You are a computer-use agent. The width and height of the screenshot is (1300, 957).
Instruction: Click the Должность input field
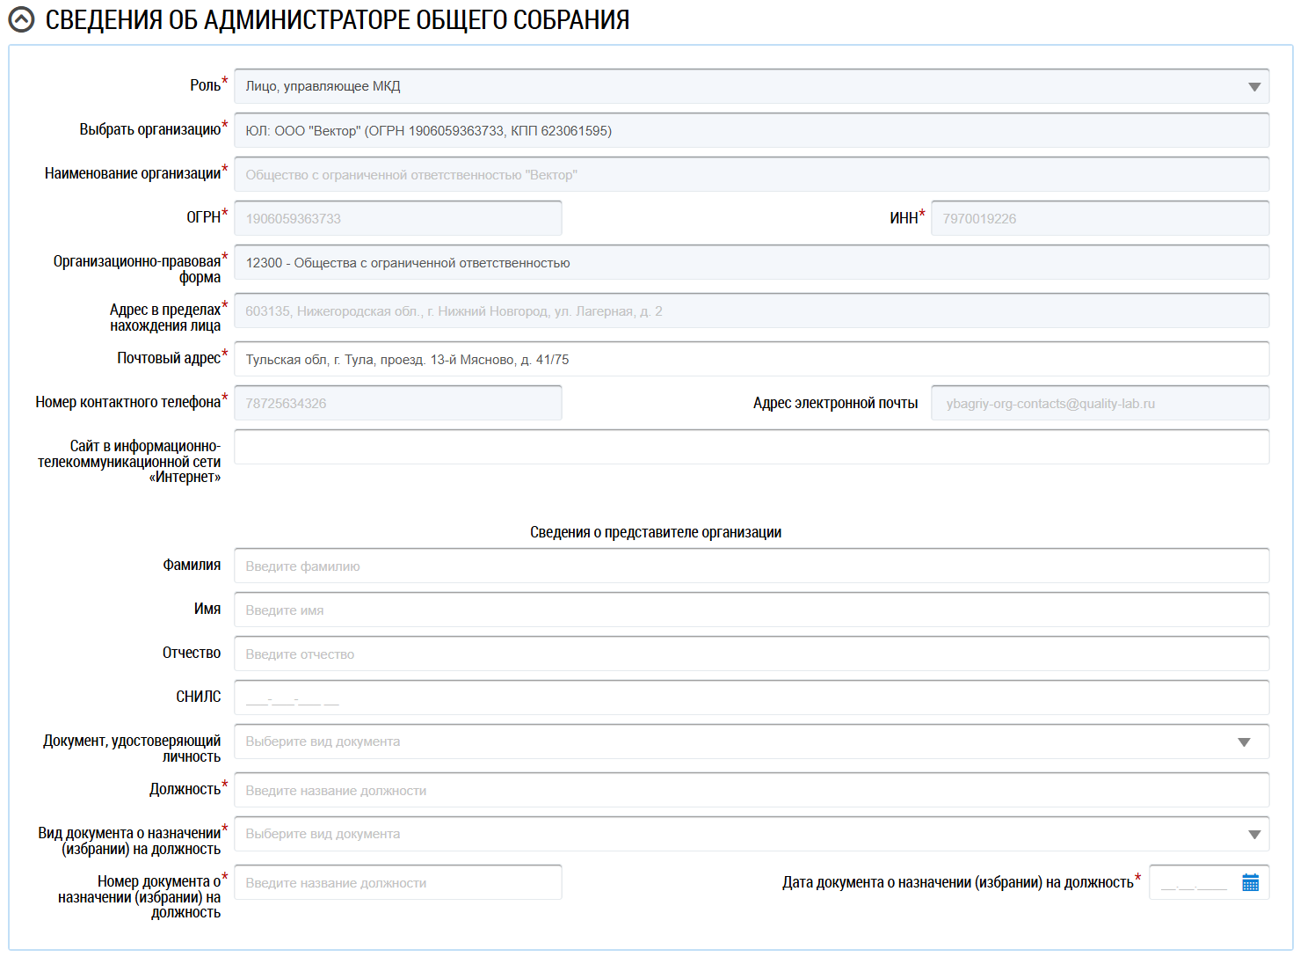[751, 790]
